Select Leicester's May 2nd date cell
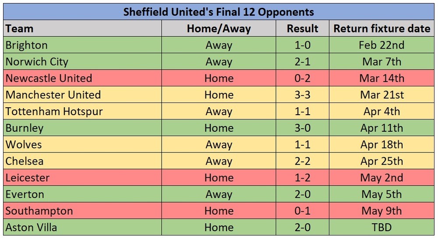Viewport: 438px width, 239px height. tap(381, 178)
